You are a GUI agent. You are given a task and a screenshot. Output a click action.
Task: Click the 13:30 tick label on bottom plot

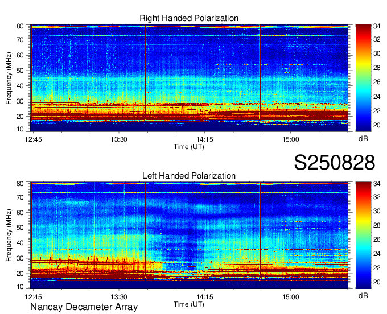(119, 297)
